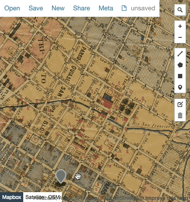Open the map search tool
The width and height of the screenshot is (190, 202).
pyautogui.click(x=180, y=10)
